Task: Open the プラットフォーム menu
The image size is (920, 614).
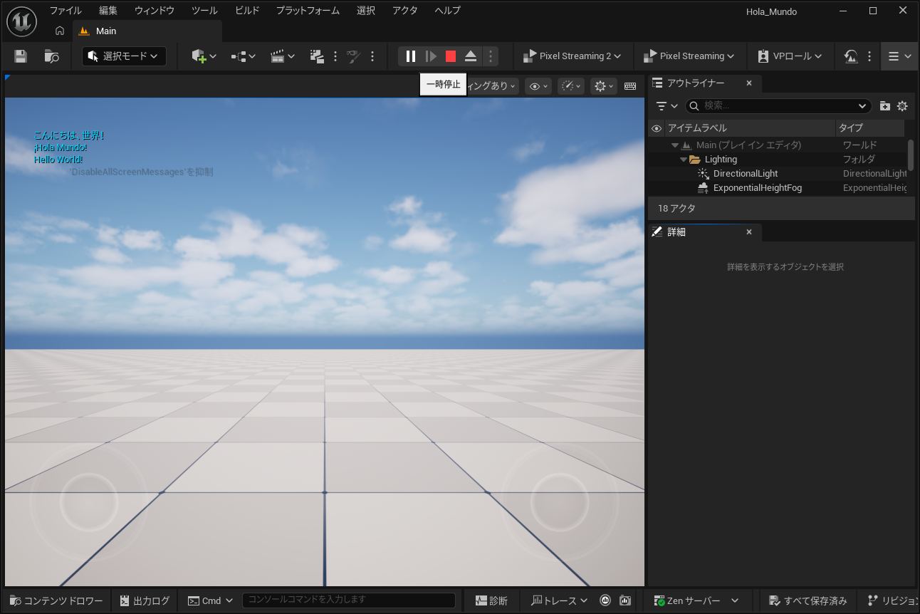Action: click(x=308, y=11)
